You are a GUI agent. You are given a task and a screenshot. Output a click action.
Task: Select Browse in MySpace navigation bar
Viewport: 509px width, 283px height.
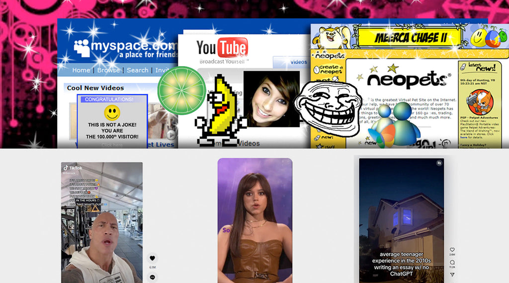tap(108, 70)
